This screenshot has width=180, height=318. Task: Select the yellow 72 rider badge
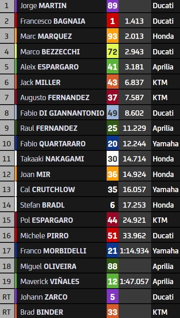(112, 52)
